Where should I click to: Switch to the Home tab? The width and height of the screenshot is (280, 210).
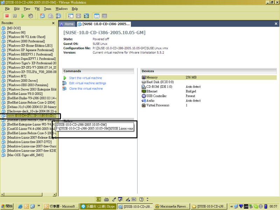[67, 24]
